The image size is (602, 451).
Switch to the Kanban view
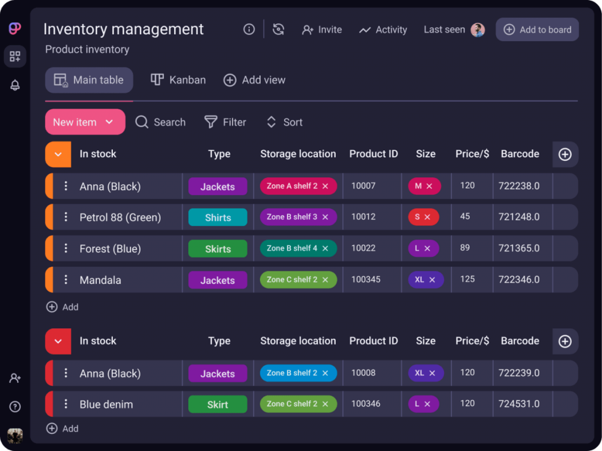tap(178, 80)
